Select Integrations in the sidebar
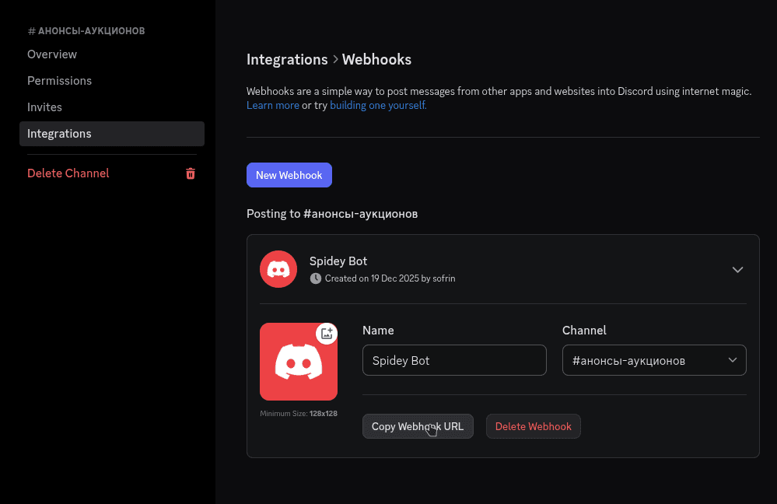 (x=59, y=134)
